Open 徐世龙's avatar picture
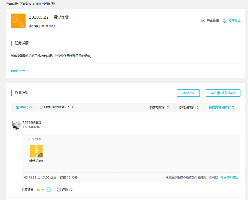This screenshot has width=248, height=200. coord(16,125)
